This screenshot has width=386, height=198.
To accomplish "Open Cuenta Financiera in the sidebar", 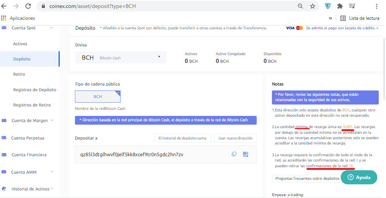I will (x=29, y=155).
